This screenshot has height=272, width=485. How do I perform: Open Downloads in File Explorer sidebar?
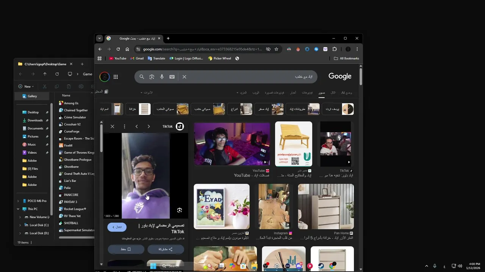35,121
